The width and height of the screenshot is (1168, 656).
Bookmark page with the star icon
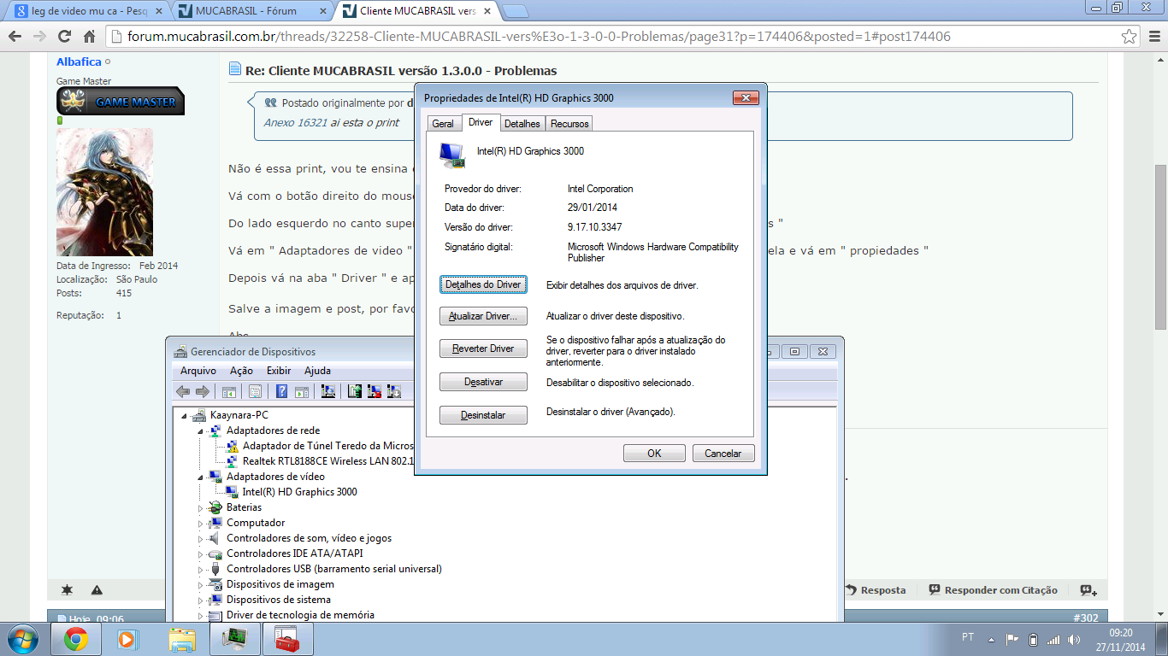(x=1130, y=37)
